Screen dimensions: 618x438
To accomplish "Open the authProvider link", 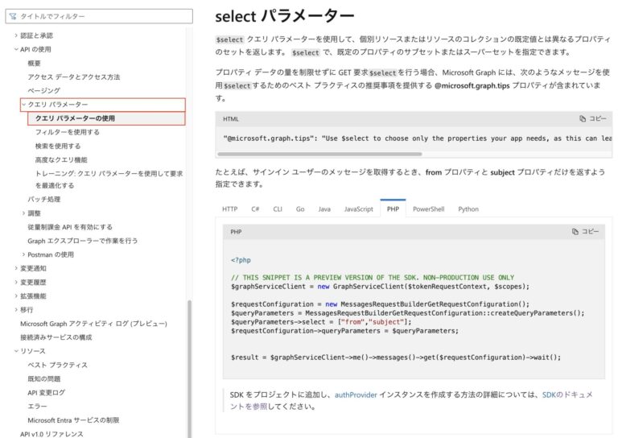I will (356, 395).
